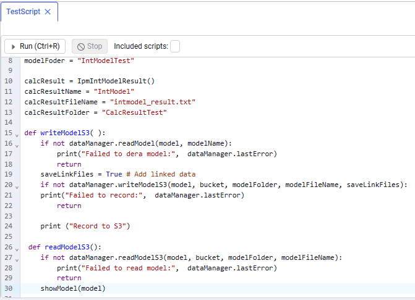Collapse the fold arrow on line 27

tap(17, 260)
